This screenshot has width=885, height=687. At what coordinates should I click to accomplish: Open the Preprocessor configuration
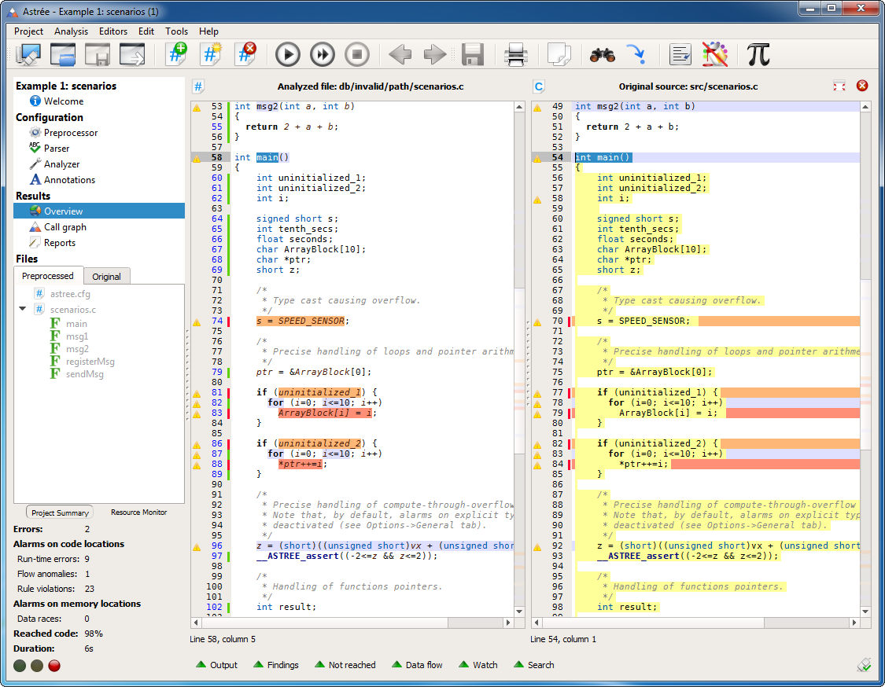pos(71,133)
